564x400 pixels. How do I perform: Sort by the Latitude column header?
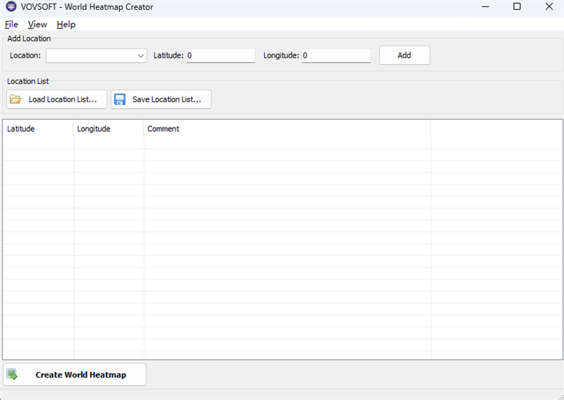[x=38, y=129]
